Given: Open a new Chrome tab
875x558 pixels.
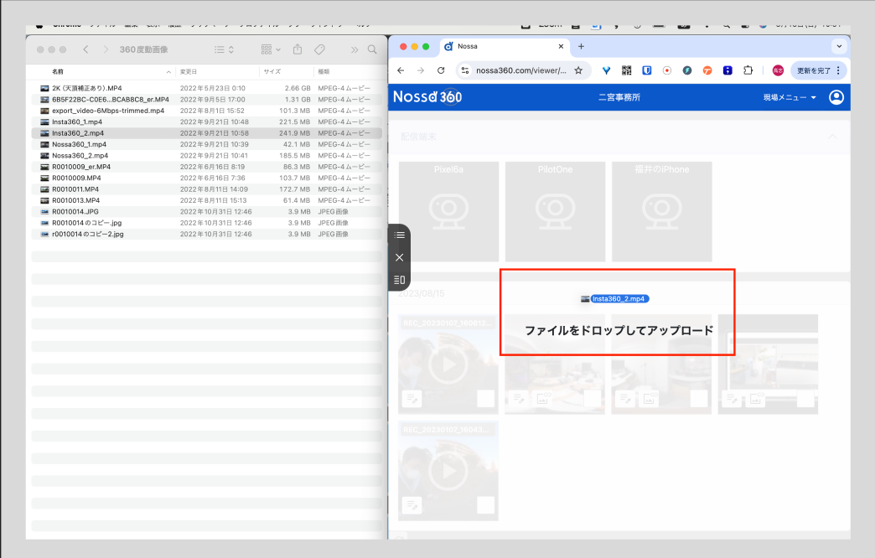Looking at the screenshot, I should (x=582, y=46).
